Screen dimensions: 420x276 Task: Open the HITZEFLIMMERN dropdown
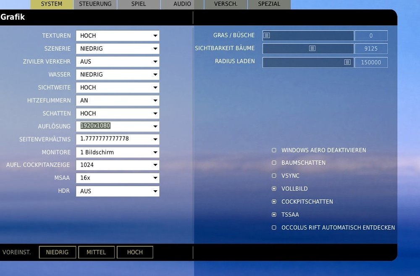coord(118,100)
